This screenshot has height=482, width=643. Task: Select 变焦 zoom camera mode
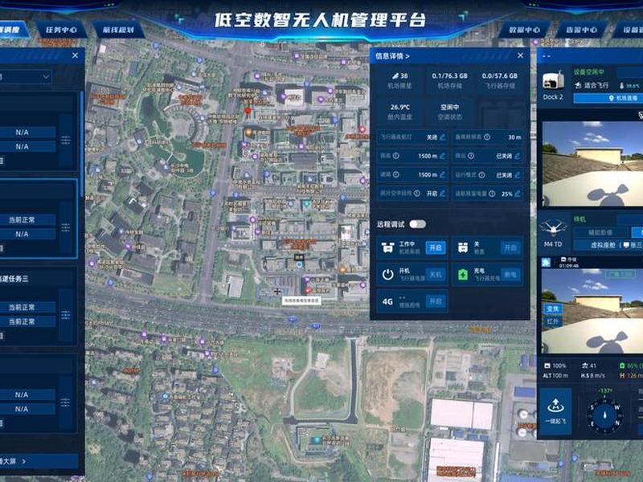click(552, 309)
